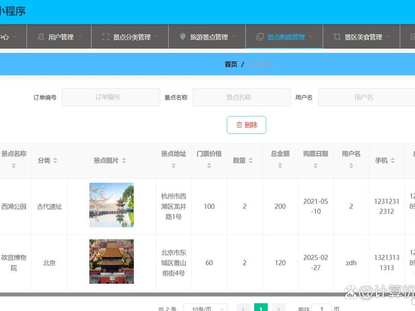The image size is (415, 311).
Task: Select page 1 in pagination
Action: point(261,308)
